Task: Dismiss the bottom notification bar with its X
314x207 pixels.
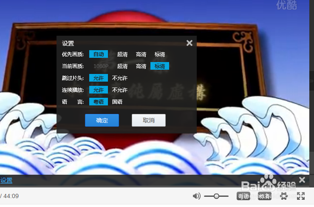Action: [x=302, y=180]
